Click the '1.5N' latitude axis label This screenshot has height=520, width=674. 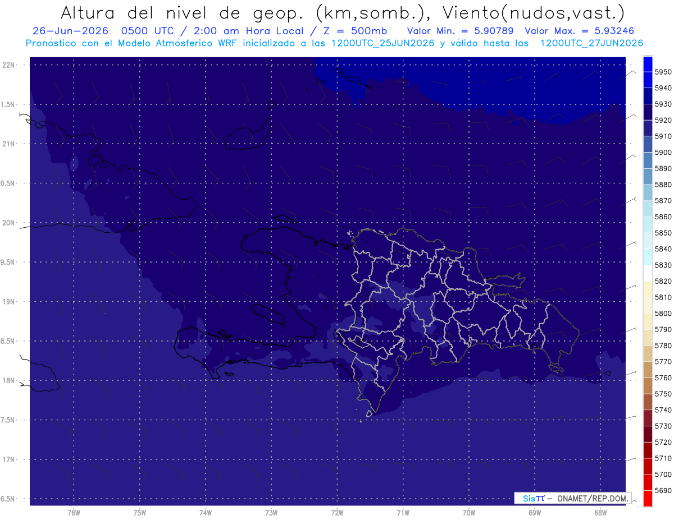coord(8,104)
